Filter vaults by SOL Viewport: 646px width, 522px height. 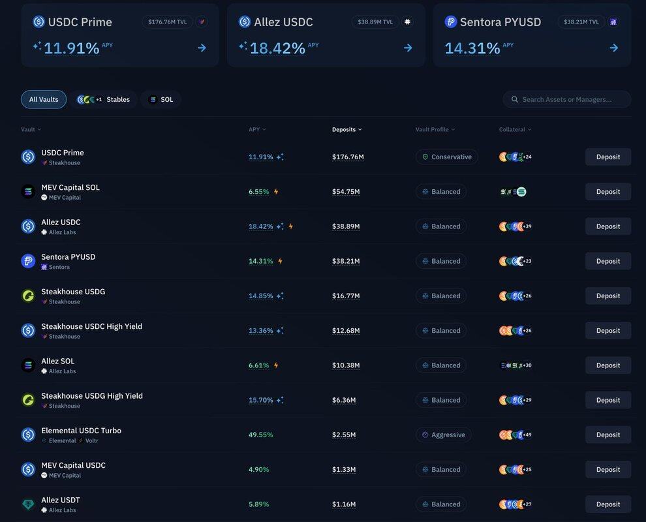coord(161,99)
